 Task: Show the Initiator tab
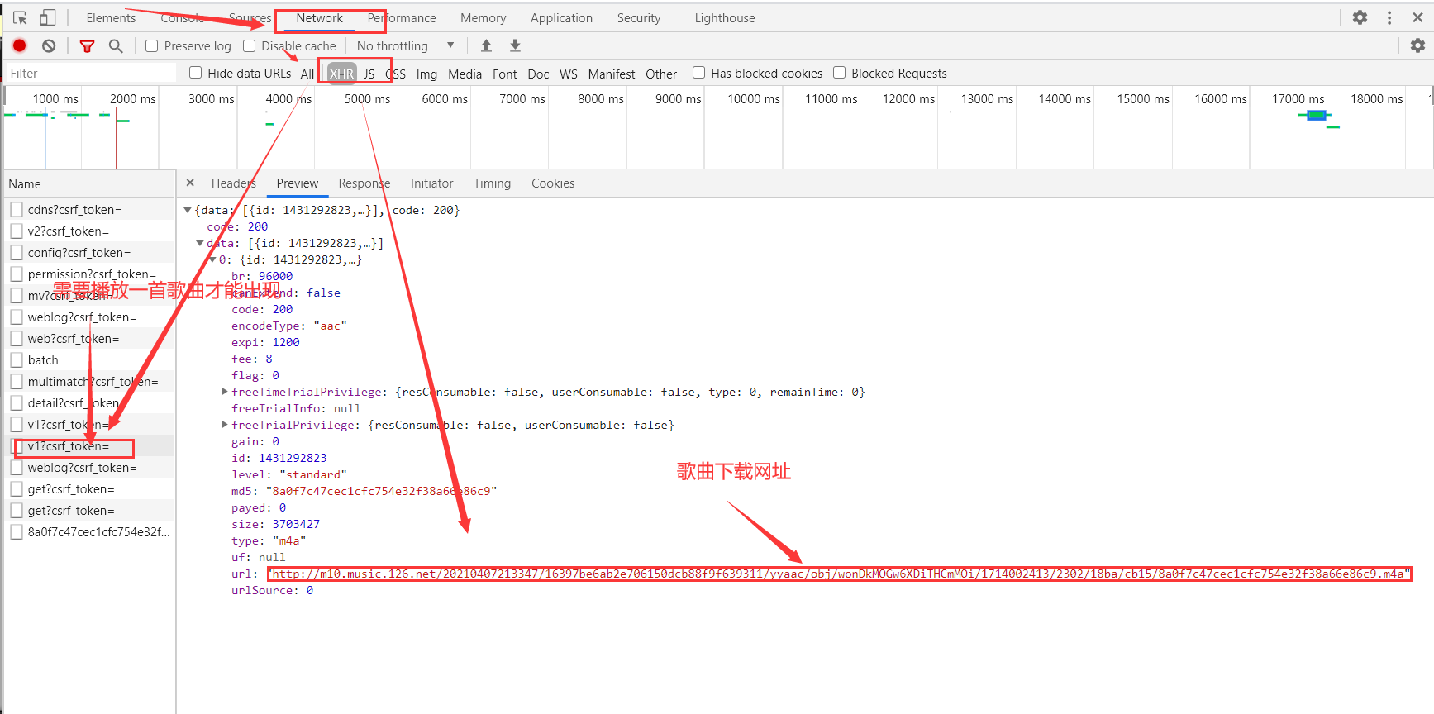coord(432,183)
